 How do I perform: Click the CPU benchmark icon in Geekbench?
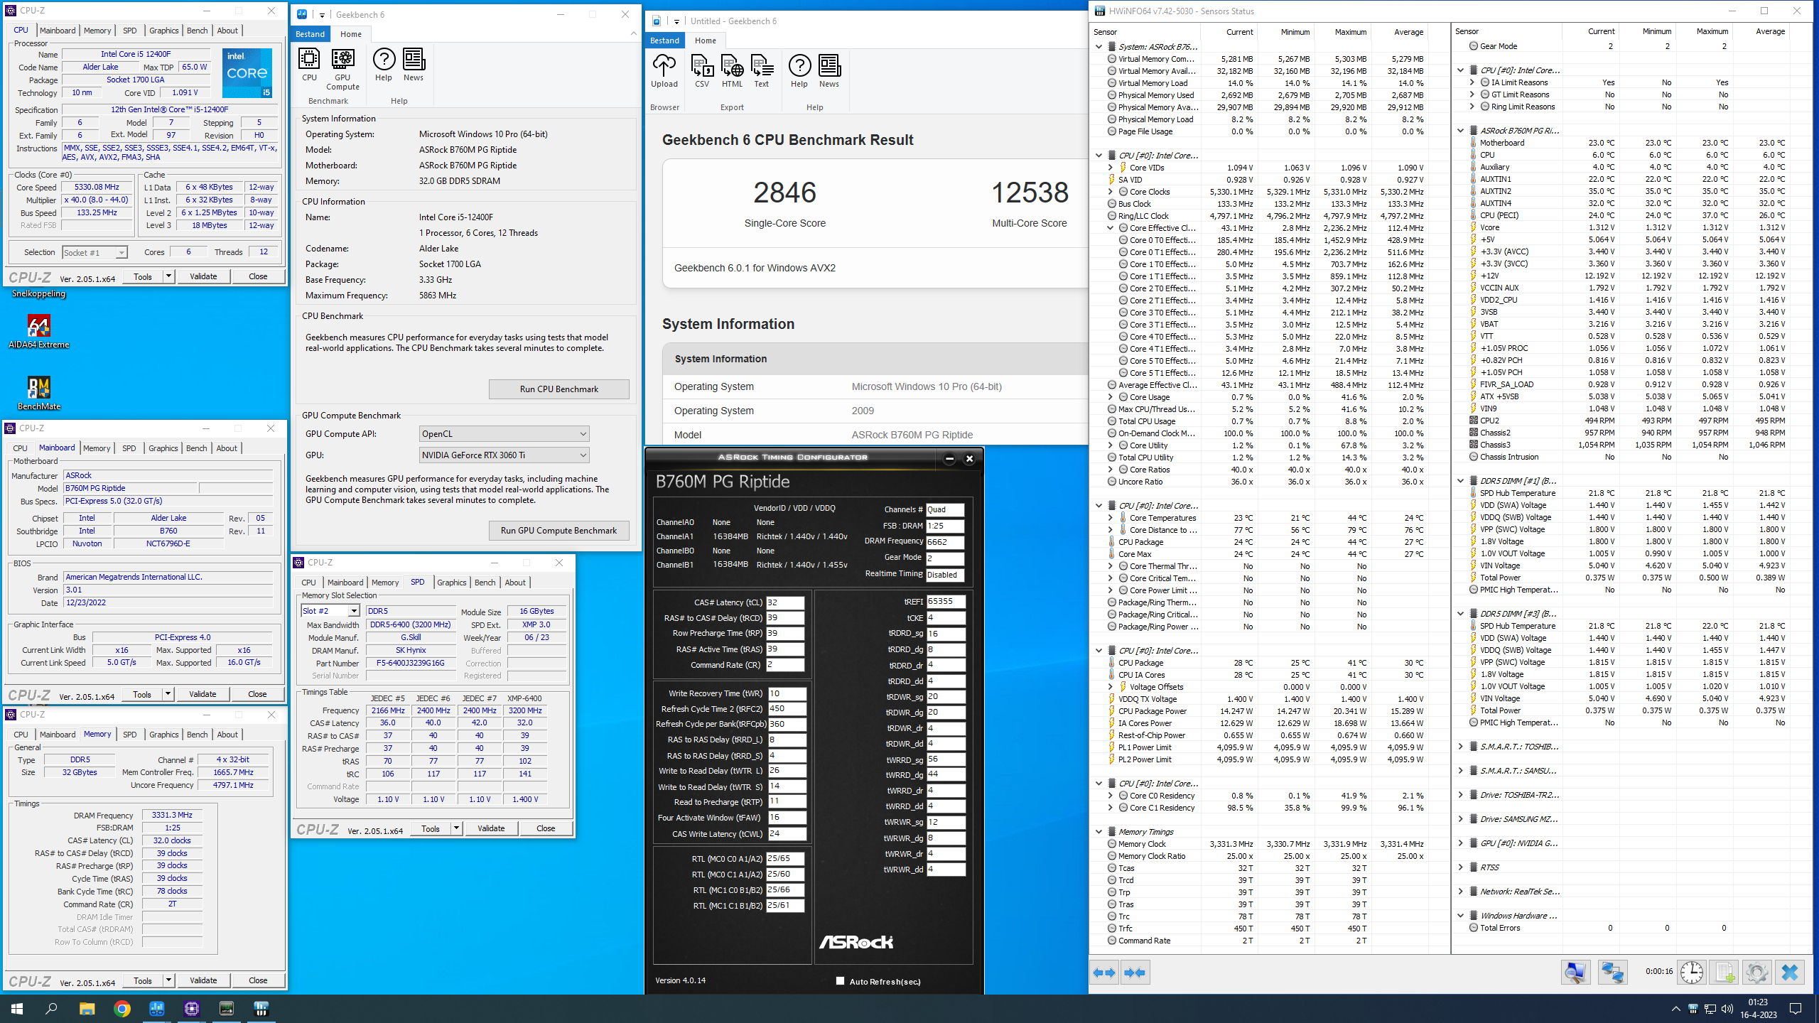pyautogui.click(x=309, y=65)
